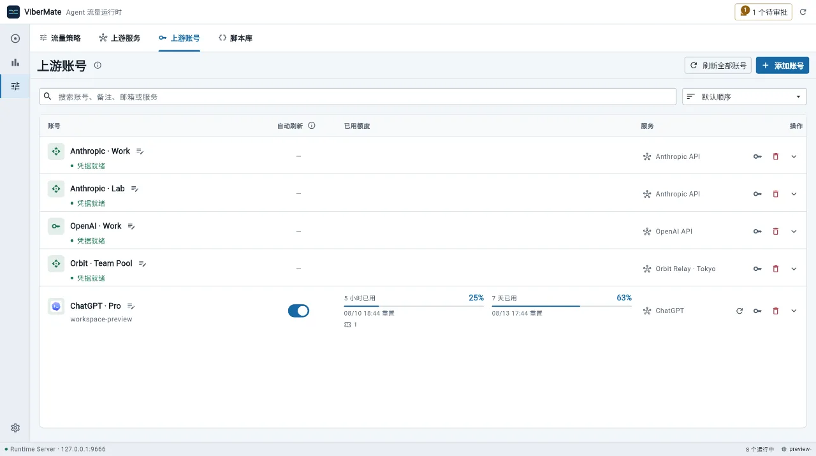
Task: Click Runtime Server 127.0.0.1:9666 status
Action: point(55,449)
